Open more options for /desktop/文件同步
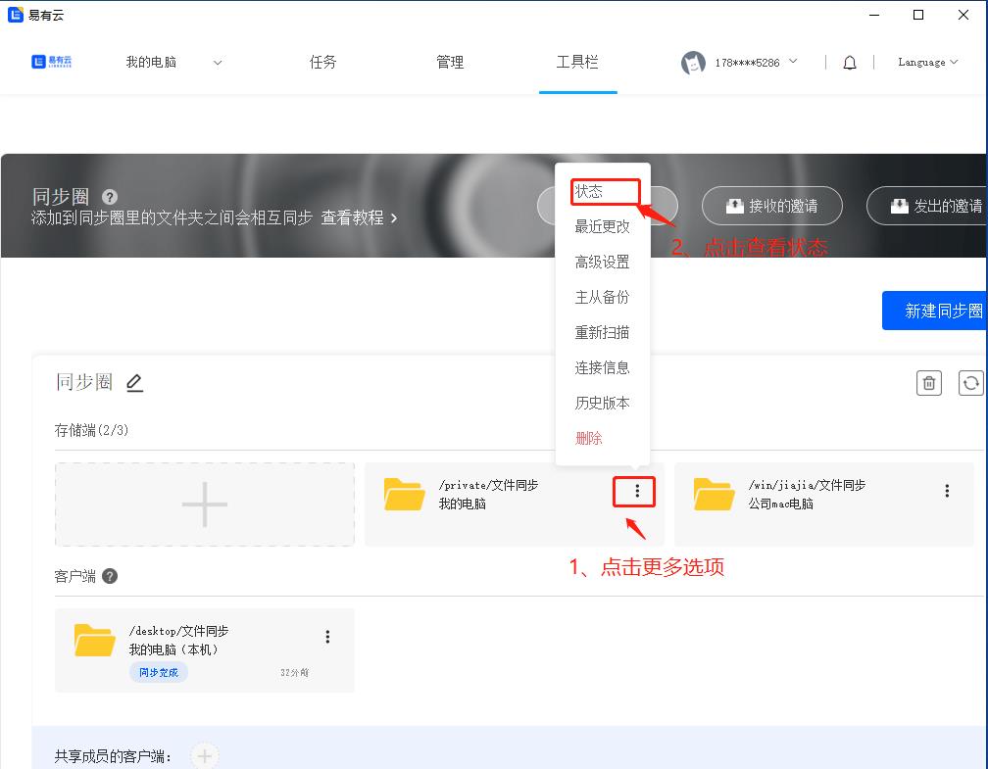 pos(327,637)
